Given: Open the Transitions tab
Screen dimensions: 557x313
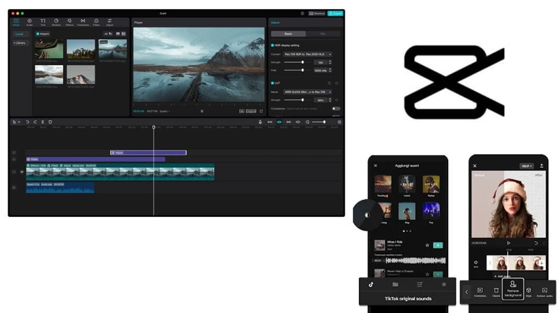Looking at the screenshot, I should coord(83,22).
